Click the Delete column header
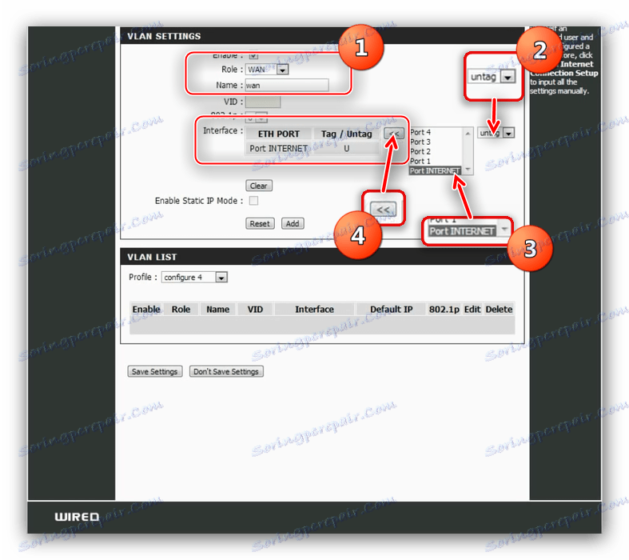The image size is (629, 560). click(499, 309)
